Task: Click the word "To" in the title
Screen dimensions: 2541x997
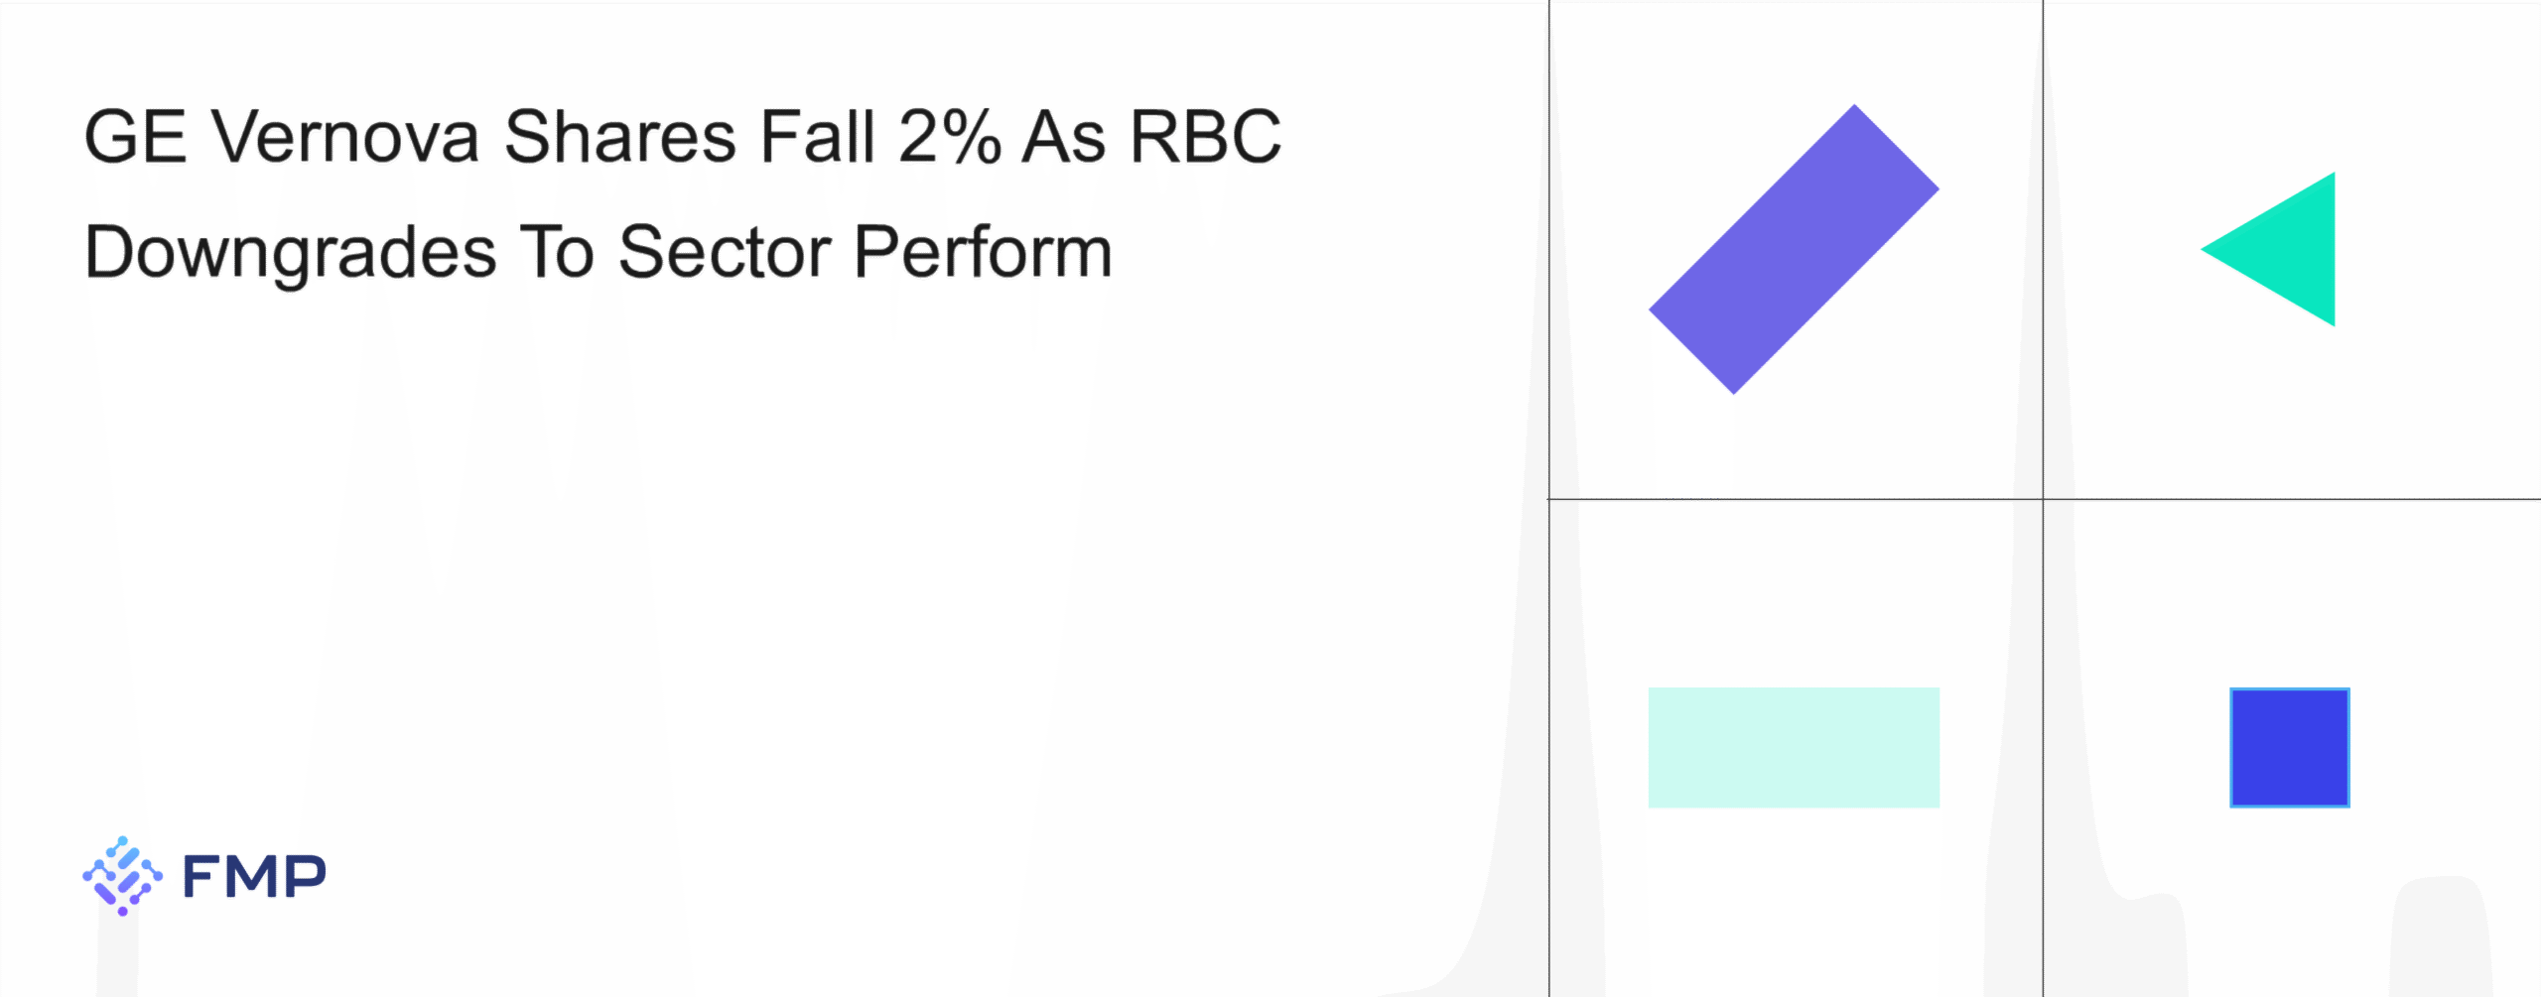Action: click(x=556, y=252)
